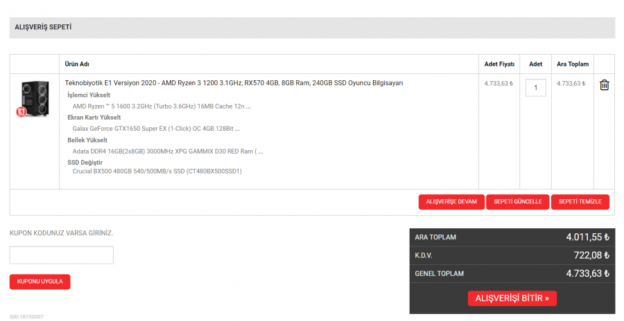Open the Teknobiyotik E1 Versiyon 2020 product link
Image resolution: width=624 pixels, height=321 pixels.
point(234,83)
